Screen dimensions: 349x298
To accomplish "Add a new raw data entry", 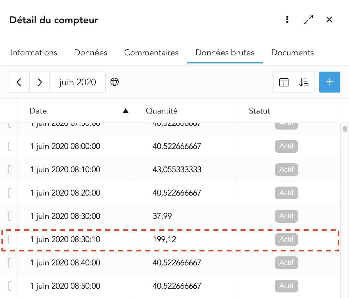I will (330, 82).
